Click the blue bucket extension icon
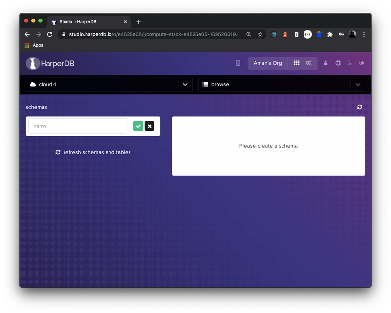Viewport: 391px width, 313px height. click(319, 34)
